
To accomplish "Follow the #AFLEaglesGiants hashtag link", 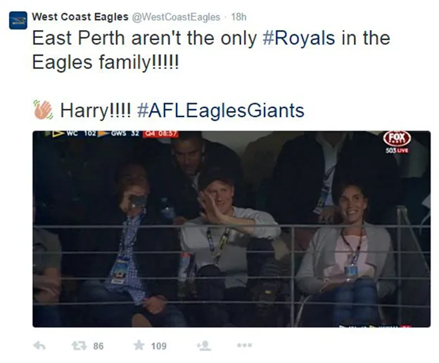I will (221, 110).
